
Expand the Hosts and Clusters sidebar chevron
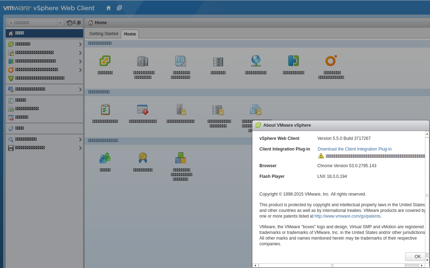[81, 53]
